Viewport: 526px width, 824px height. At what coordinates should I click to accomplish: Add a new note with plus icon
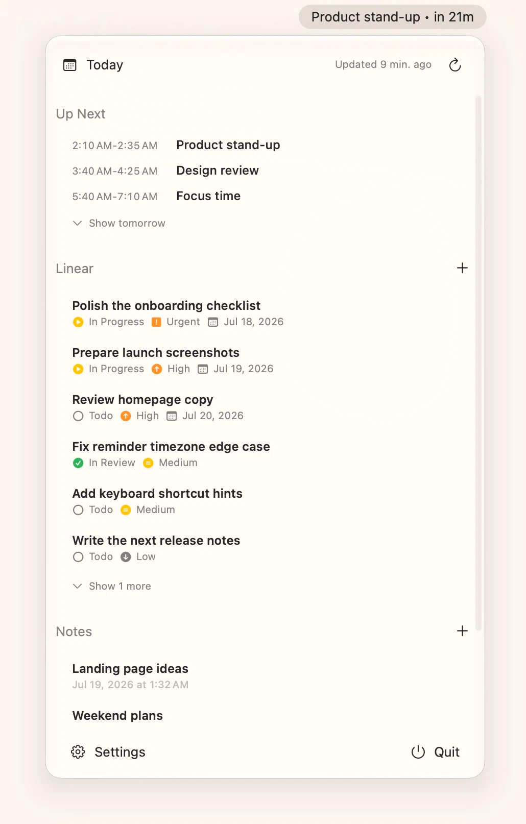pyautogui.click(x=462, y=631)
